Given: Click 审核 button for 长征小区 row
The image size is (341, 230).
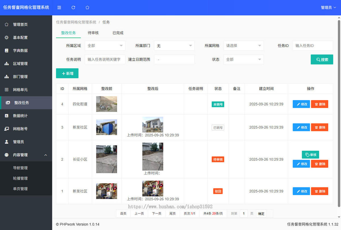Looking at the screenshot, I should tap(310, 155).
